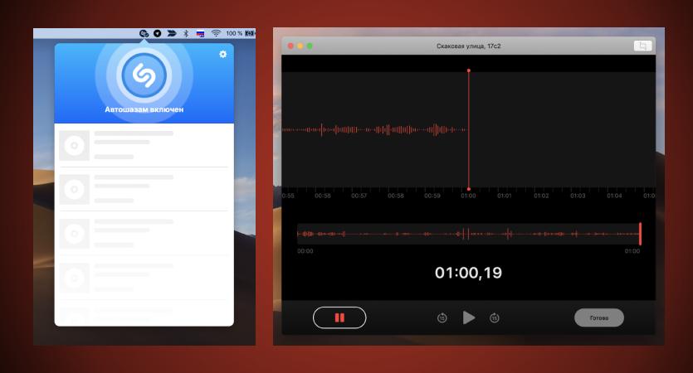This screenshot has height=373, width=693.
Task: Play the voice memo
Action: [x=468, y=317]
